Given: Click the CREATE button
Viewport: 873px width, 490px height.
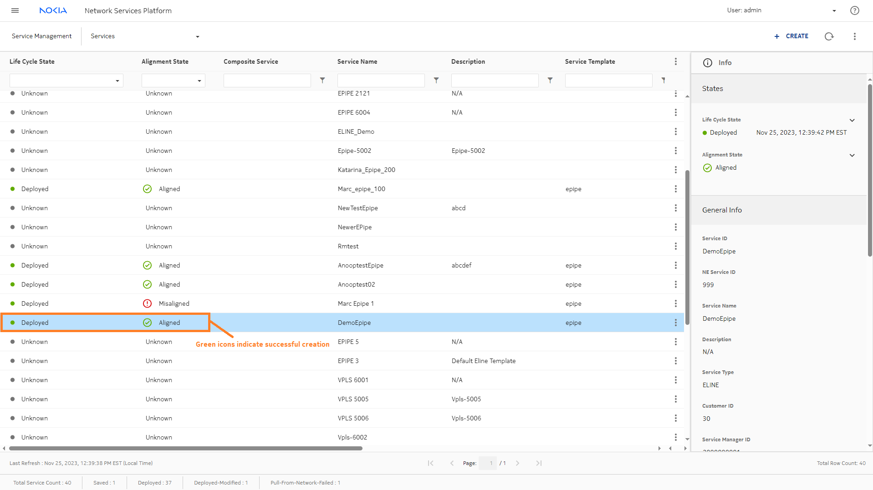Looking at the screenshot, I should (791, 36).
